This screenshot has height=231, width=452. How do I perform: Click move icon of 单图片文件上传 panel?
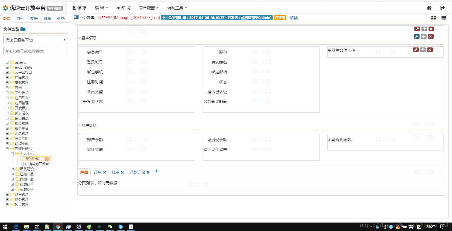pos(423,50)
